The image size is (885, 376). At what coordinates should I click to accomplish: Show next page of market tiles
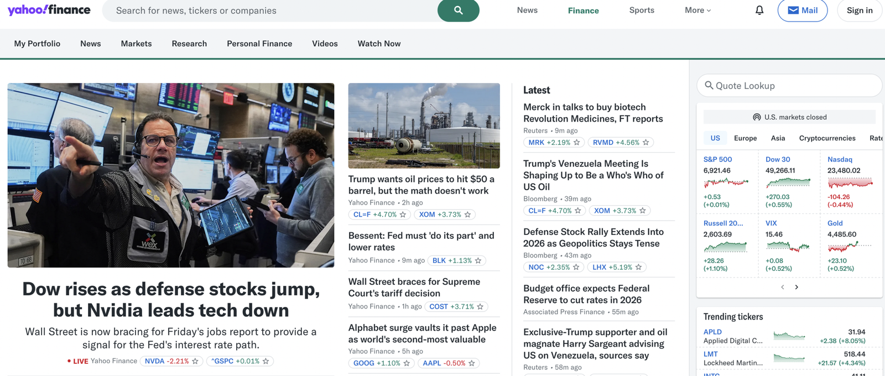796,287
